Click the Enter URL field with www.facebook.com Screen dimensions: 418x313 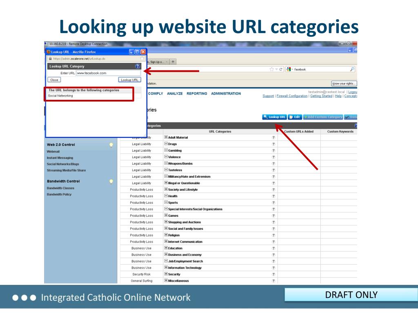point(108,73)
